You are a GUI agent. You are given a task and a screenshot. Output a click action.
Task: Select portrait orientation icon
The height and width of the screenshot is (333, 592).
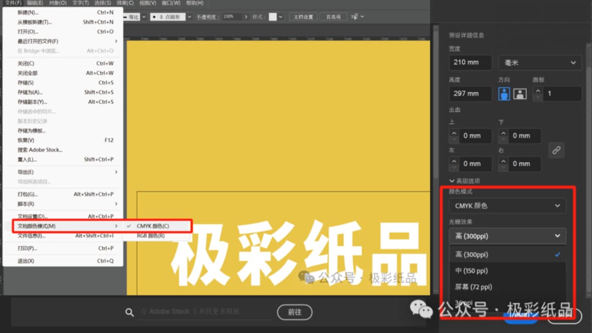pyautogui.click(x=504, y=94)
